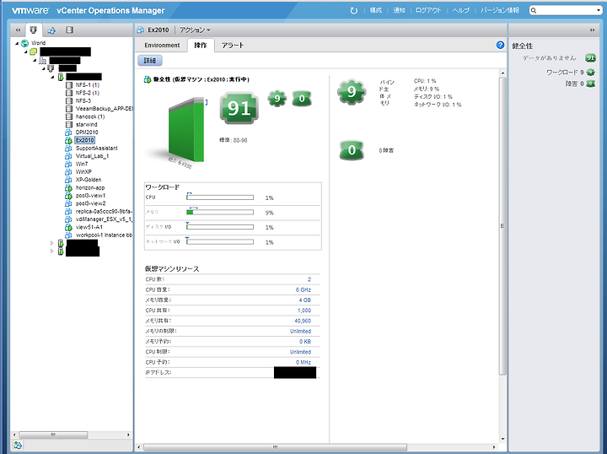Click the small 9 workload gear badge
The width and height of the screenshot is (607, 454).
click(277, 99)
